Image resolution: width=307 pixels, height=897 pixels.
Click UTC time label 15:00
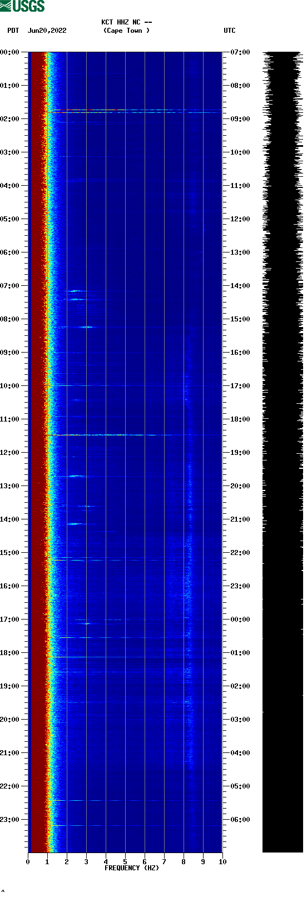pos(240,319)
